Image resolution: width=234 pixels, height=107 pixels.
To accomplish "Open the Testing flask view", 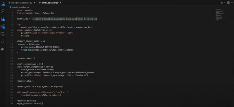I will pyautogui.click(x=3, y=41).
